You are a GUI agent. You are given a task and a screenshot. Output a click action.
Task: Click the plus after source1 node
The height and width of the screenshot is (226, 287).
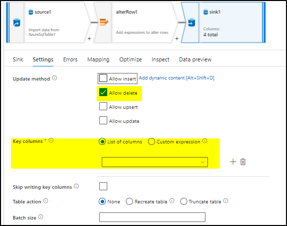tap(89, 39)
